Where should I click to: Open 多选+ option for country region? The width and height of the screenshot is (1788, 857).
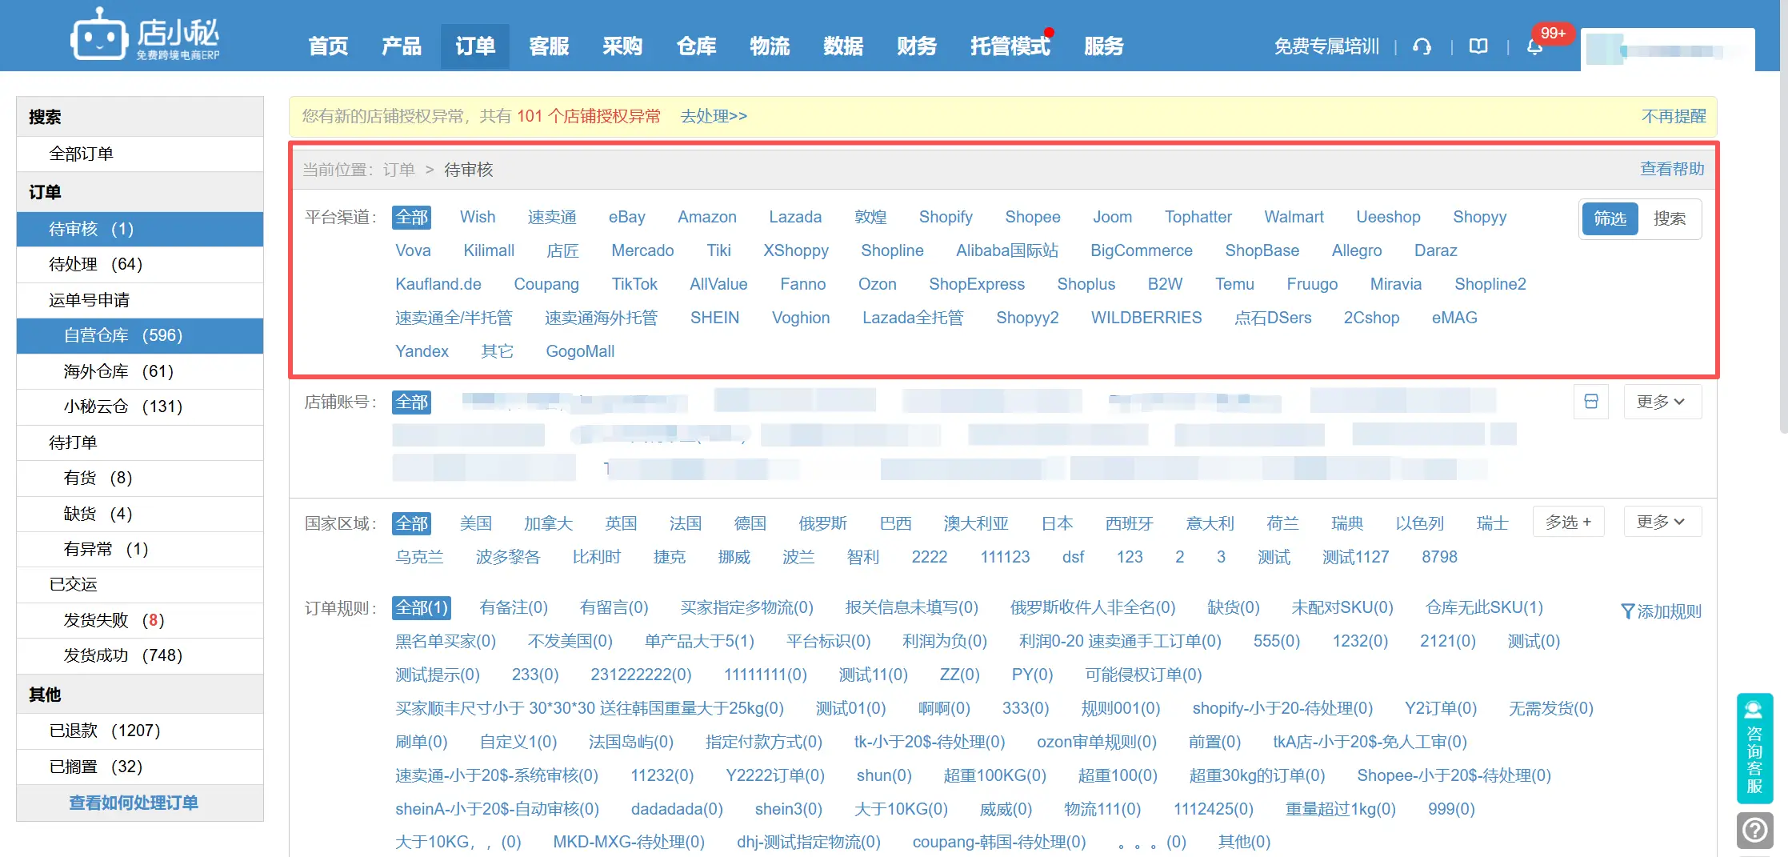click(1568, 521)
